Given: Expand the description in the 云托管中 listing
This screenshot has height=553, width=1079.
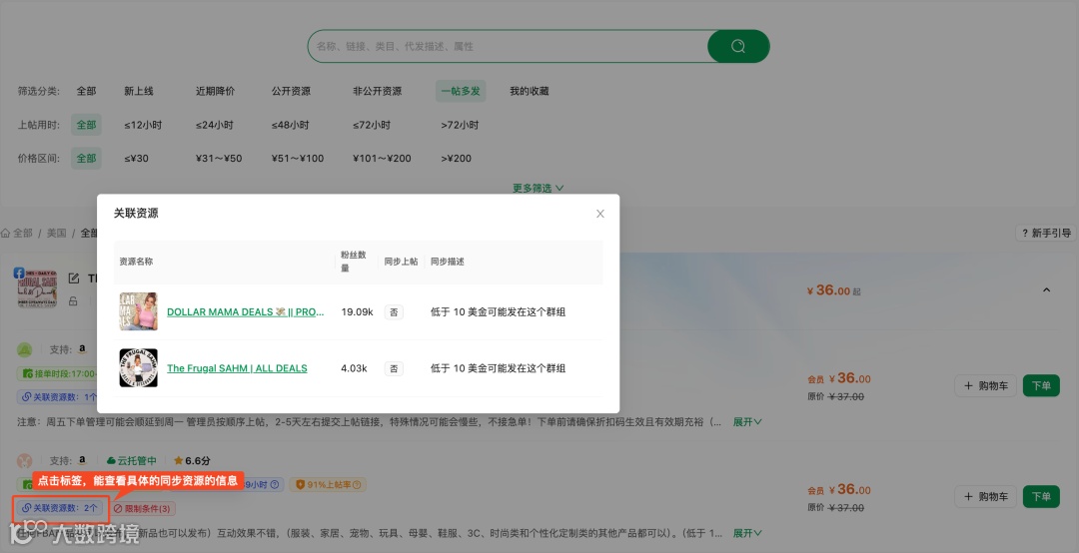Looking at the screenshot, I should click(747, 533).
